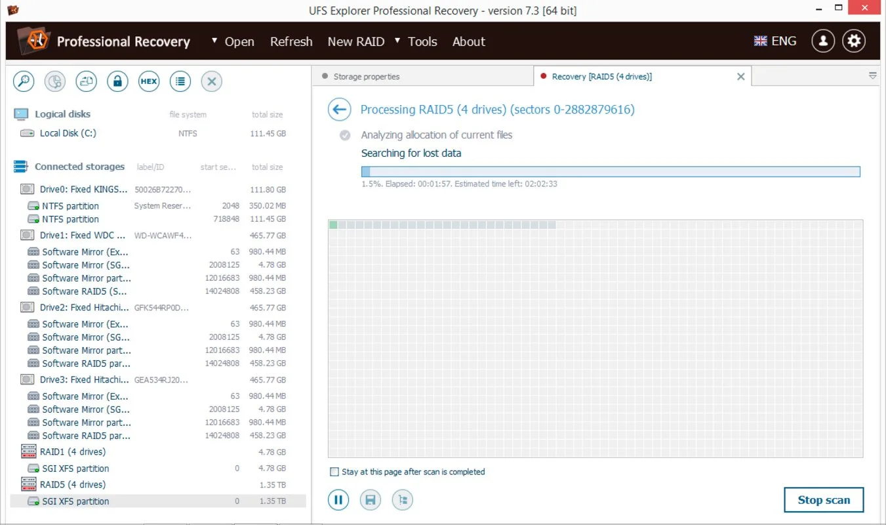886x525 pixels.
Task: Click the Local Disk (C:) drive icon
Action: tap(27, 133)
